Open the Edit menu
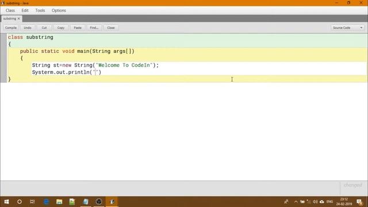 point(25,10)
